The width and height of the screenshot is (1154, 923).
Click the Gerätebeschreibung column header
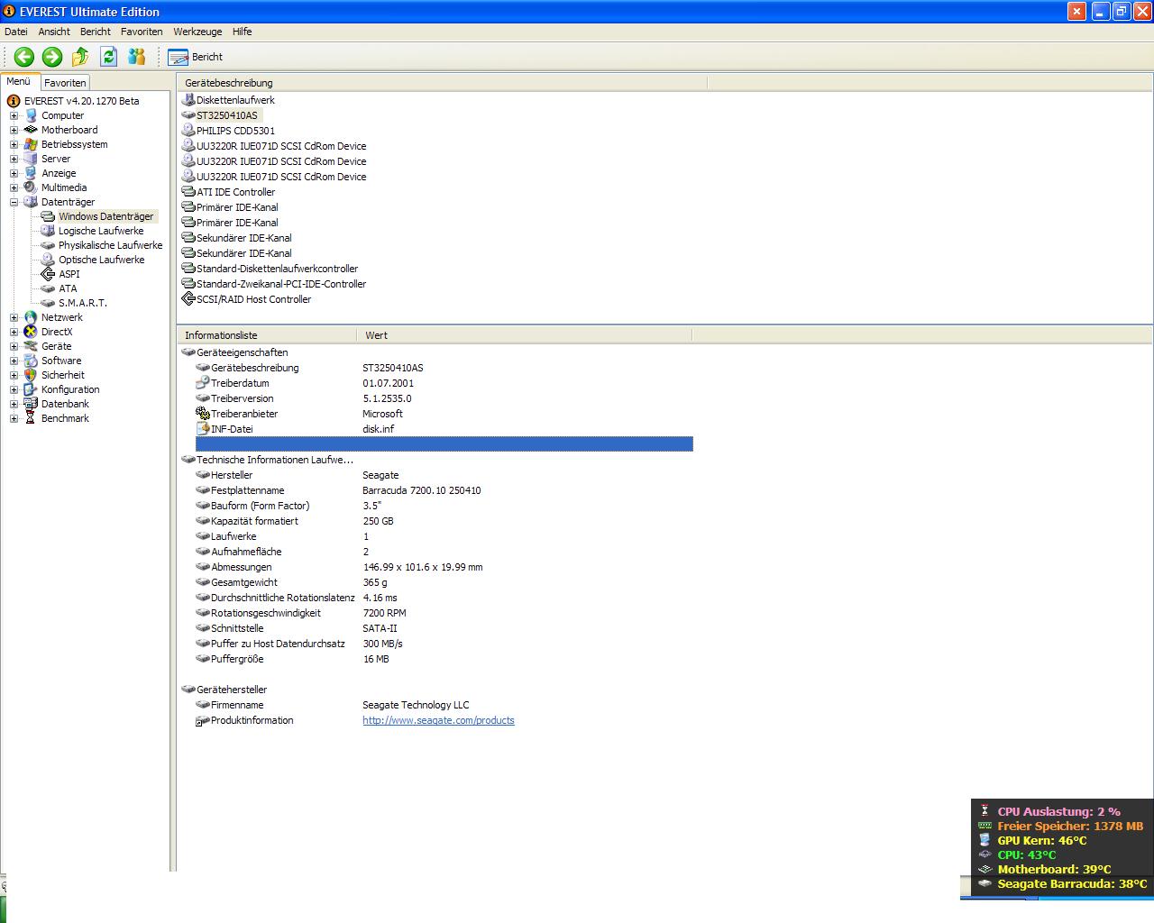(442, 83)
